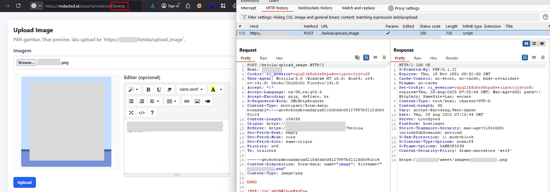
Task: Click inside the editor text area
Action: coord(177,146)
